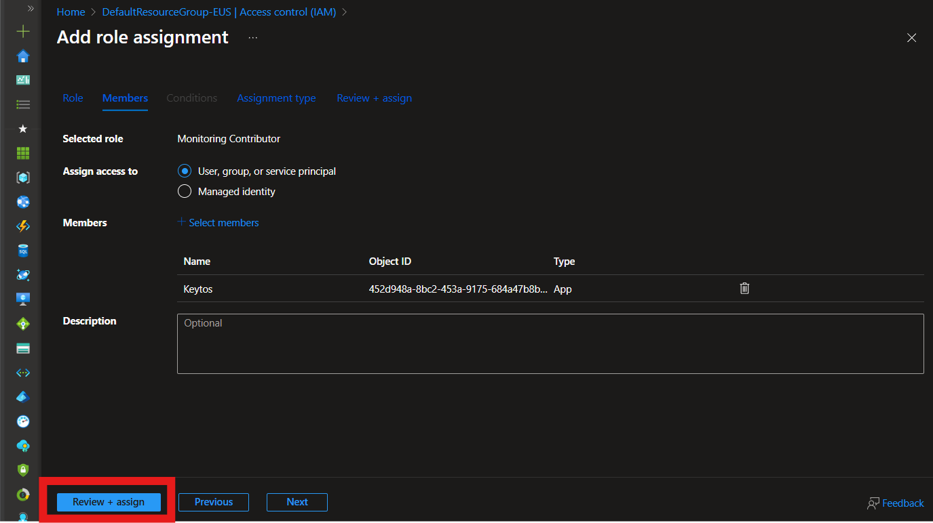Select User, group, or service principal
The height and width of the screenshot is (523, 933).
[185, 171]
